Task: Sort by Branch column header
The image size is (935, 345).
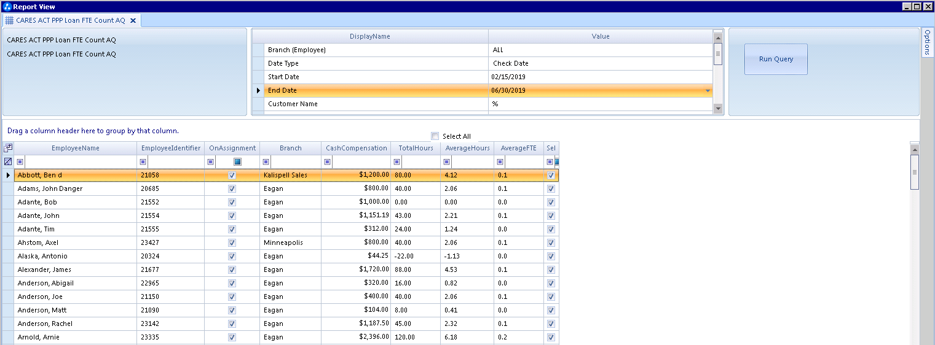Action: click(291, 148)
